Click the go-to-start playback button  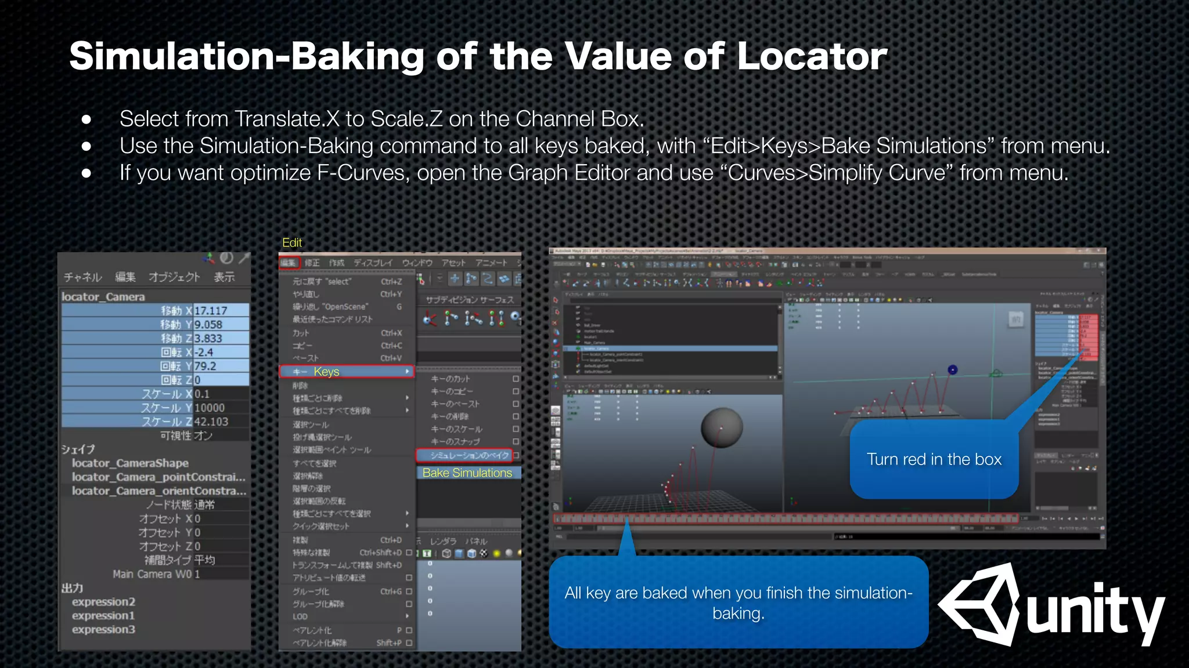click(1045, 519)
